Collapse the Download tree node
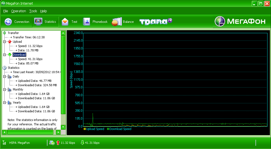 (x=5, y=55)
